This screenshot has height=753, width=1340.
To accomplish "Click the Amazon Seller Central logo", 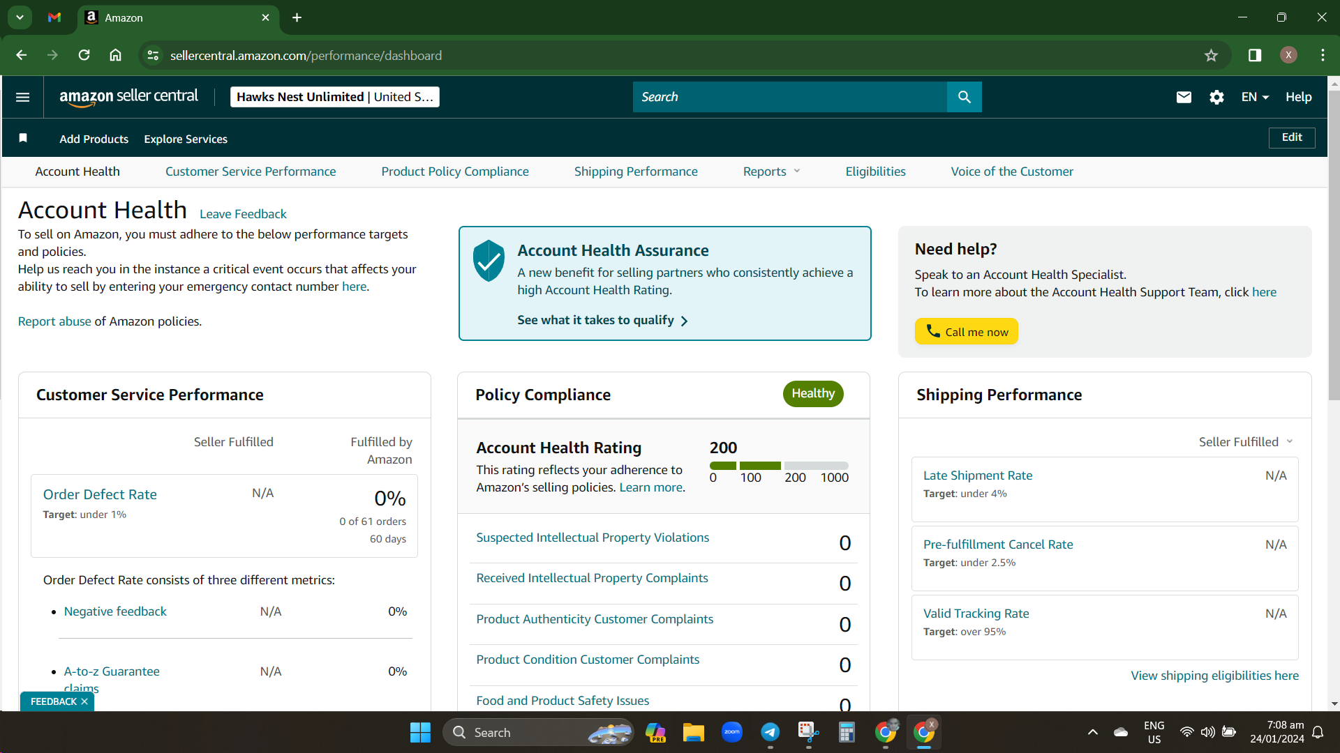I will click(129, 97).
